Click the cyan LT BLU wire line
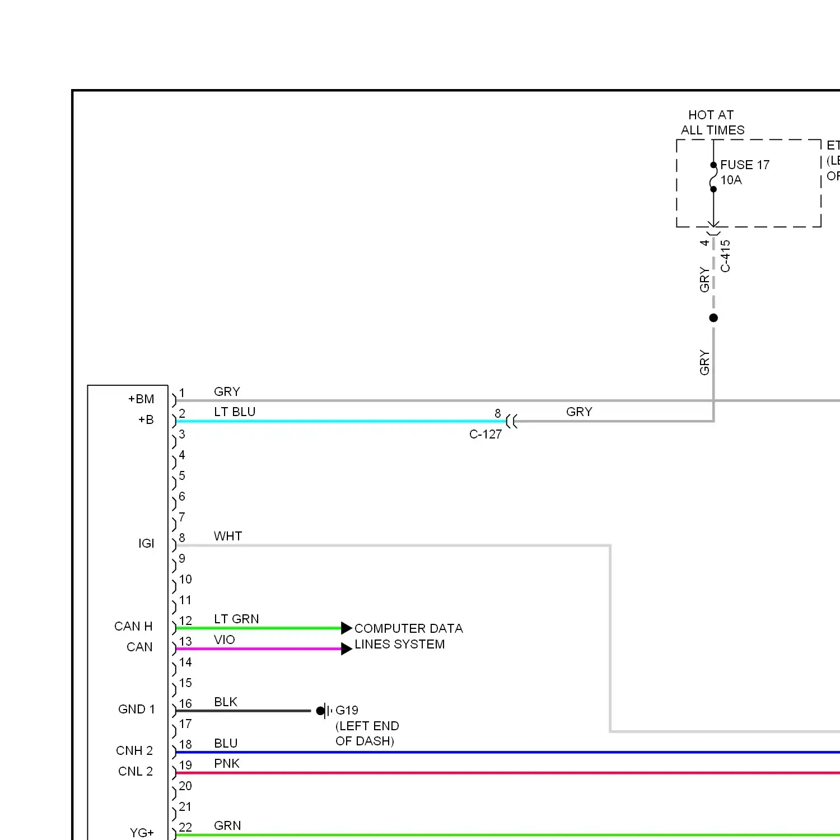The image size is (840, 840). (340, 421)
